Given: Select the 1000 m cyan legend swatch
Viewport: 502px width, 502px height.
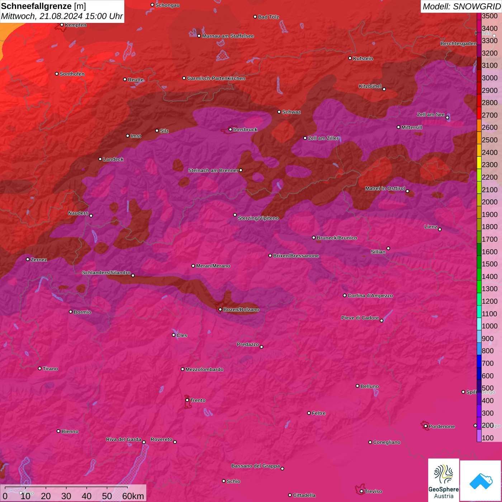Looking at the screenshot, I should tap(479, 324).
